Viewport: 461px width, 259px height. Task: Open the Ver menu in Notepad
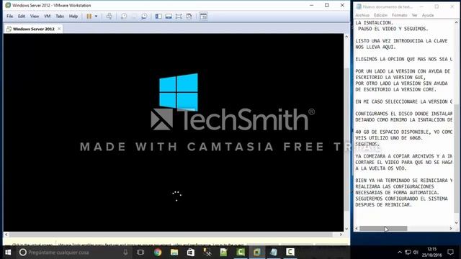coord(415,15)
